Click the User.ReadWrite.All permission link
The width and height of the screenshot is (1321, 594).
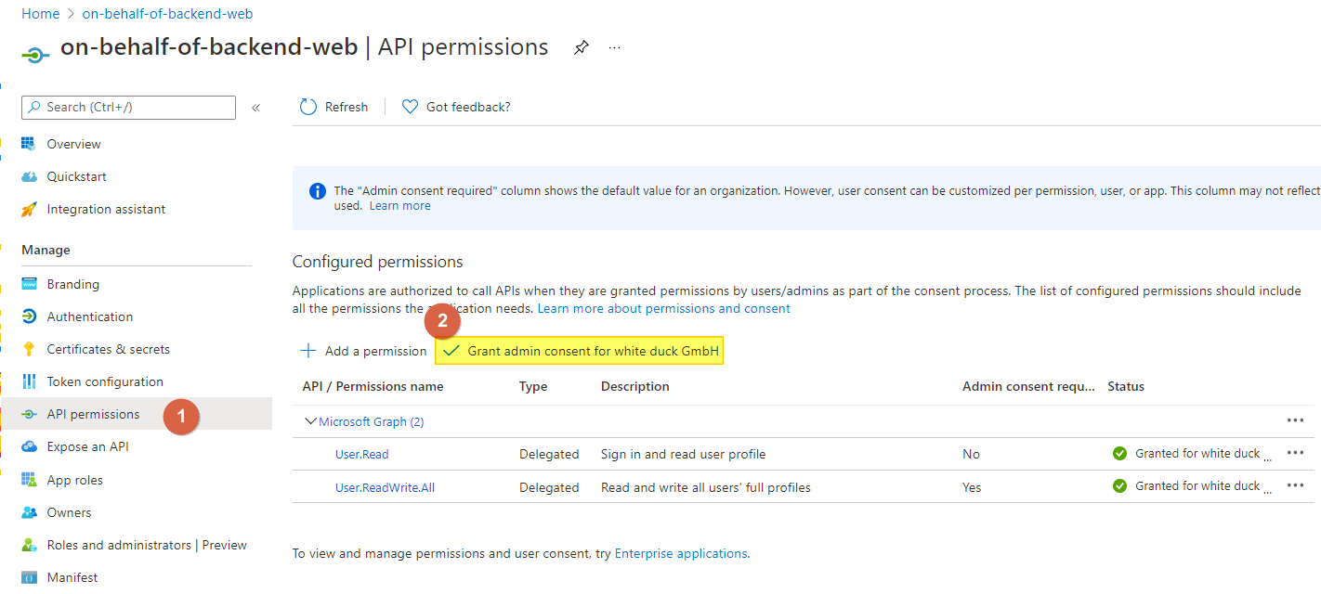[385, 487]
